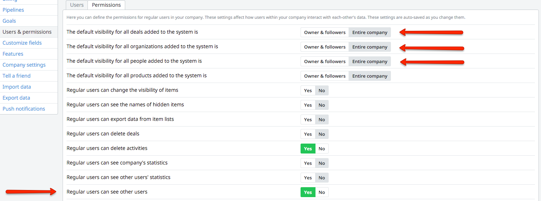The image size is (541, 201).
Task: Open Pipelines in the sidebar
Action: pos(29,10)
